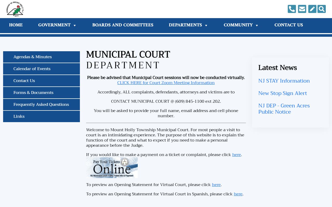Open NJ DEP Green Acres Public Notice

coord(284,109)
